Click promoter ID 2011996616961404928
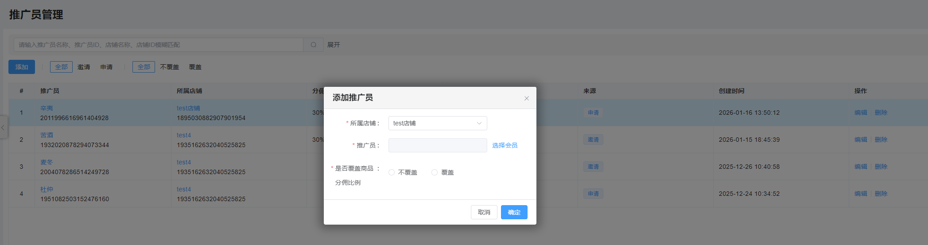 tap(74, 118)
